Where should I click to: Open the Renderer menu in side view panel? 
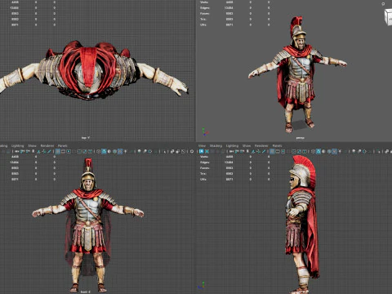tap(261, 146)
